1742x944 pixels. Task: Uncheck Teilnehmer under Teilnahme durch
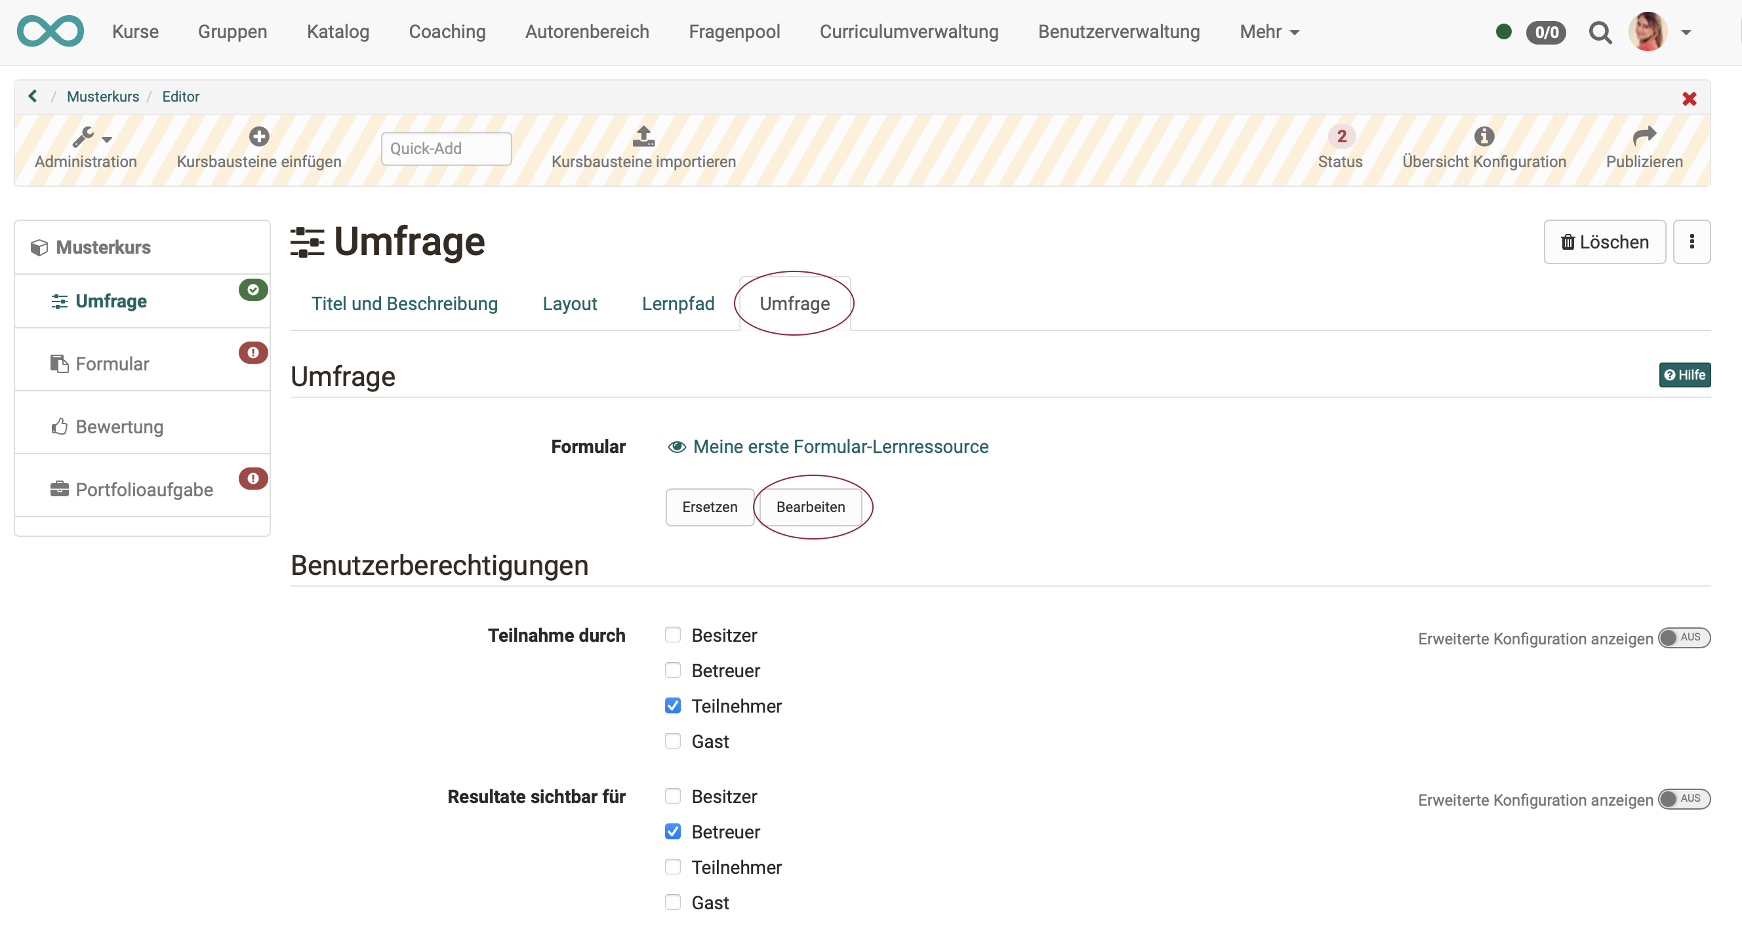(x=673, y=705)
